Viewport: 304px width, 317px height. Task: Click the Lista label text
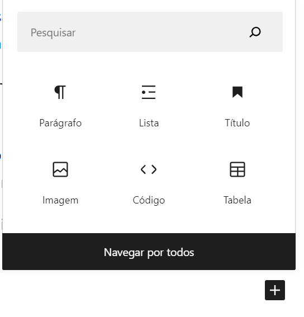[149, 123]
